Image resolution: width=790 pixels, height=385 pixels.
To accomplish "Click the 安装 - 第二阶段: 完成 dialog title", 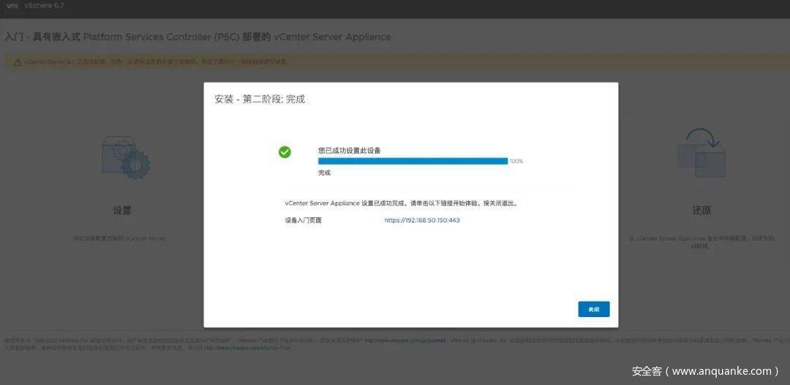I will point(260,100).
